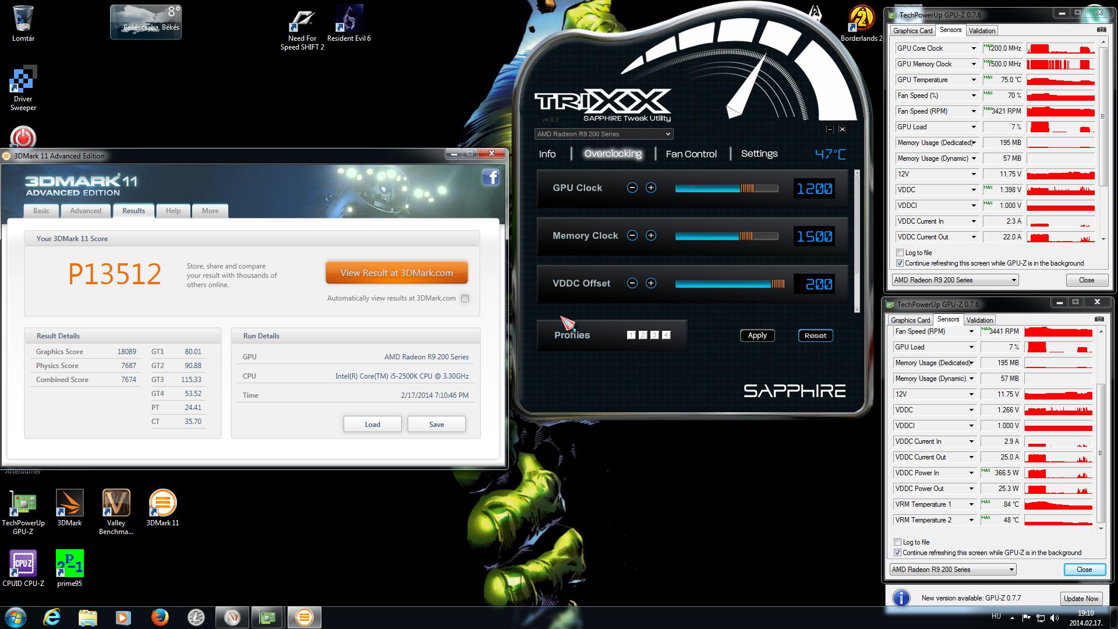This screenshot has height=629, width=1118.
Task: Click Load button in Run Details
Action: click(373, 424)
